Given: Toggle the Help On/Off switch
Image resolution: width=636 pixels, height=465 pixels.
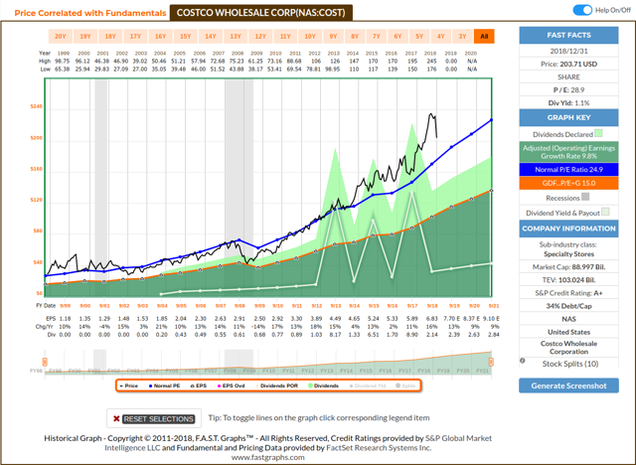Looking at the screenshot, I should click(582, 10).
